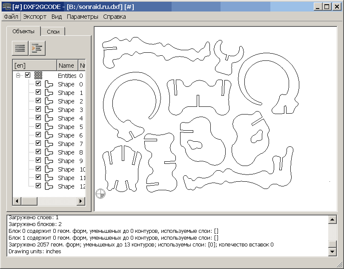Uncheck the Entities root checkbox
Image resolution: width=344 pixels, height=269 pixels.
pos(27,75)
